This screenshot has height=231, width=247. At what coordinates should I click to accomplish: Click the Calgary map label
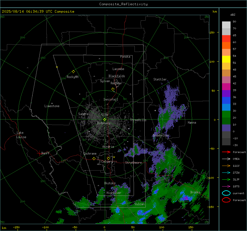point(107,162)
